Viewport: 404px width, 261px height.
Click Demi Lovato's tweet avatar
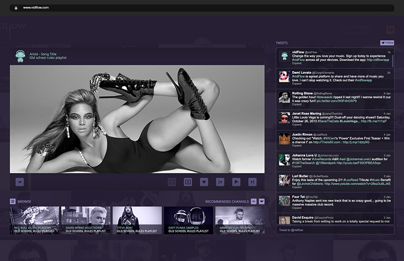[x=284, y=77]
